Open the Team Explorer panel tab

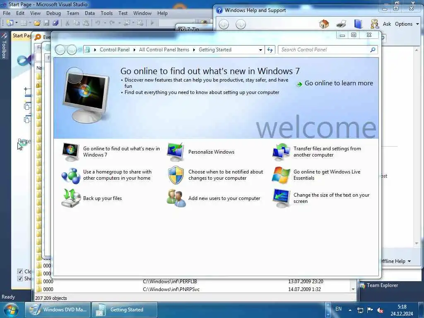click(379, 285)
